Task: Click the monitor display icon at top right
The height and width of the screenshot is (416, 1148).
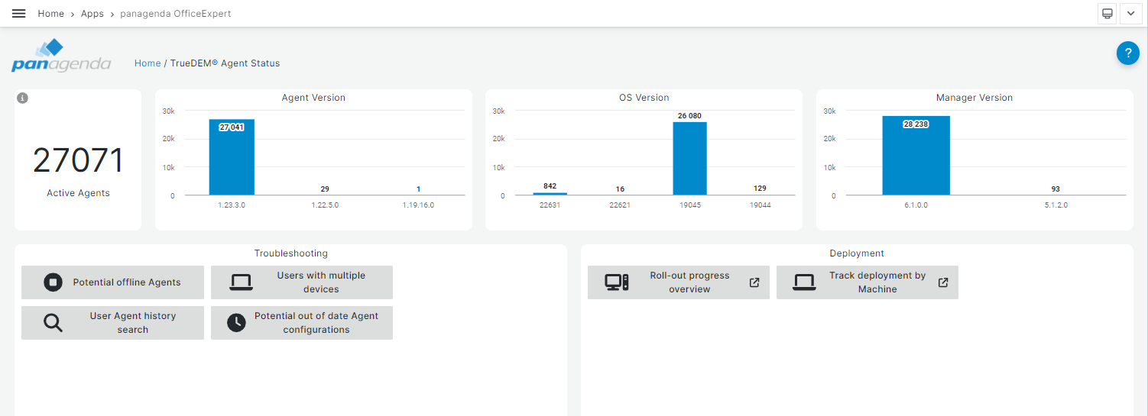Action: (x=1107, y=14)
